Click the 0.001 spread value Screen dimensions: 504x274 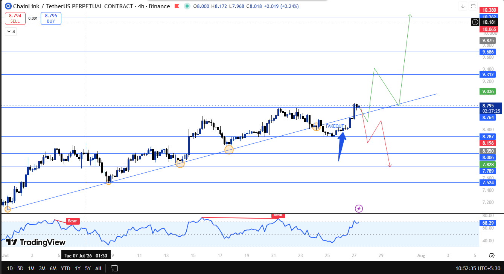[33, 18]
